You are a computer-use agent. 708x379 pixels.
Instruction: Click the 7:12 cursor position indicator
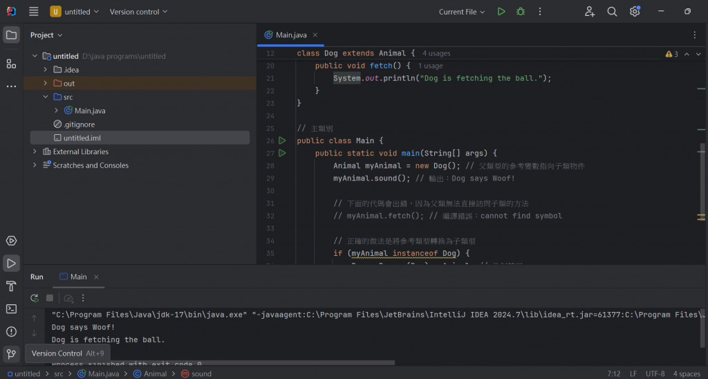coord(614,373)
